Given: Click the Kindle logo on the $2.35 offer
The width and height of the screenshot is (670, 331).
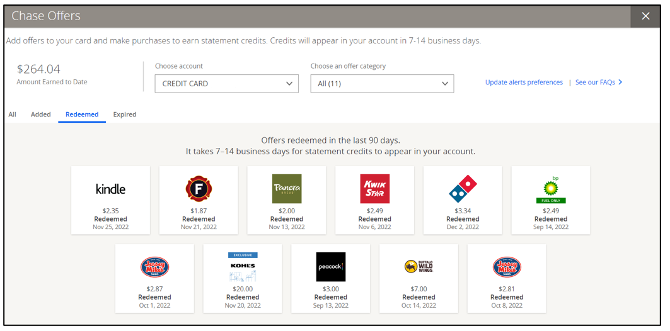Looking at the screenshot, I should click(x=111, y=189).
